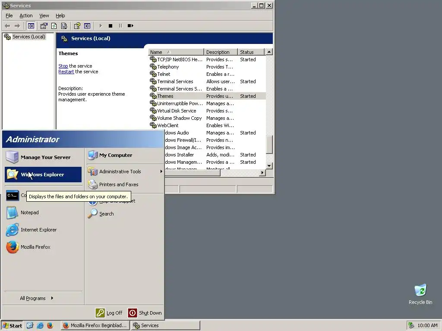Image resolution: width=442 pixels, height=331 pixels.
Task: Click the Start Service play icon
Action: point(101,26)
